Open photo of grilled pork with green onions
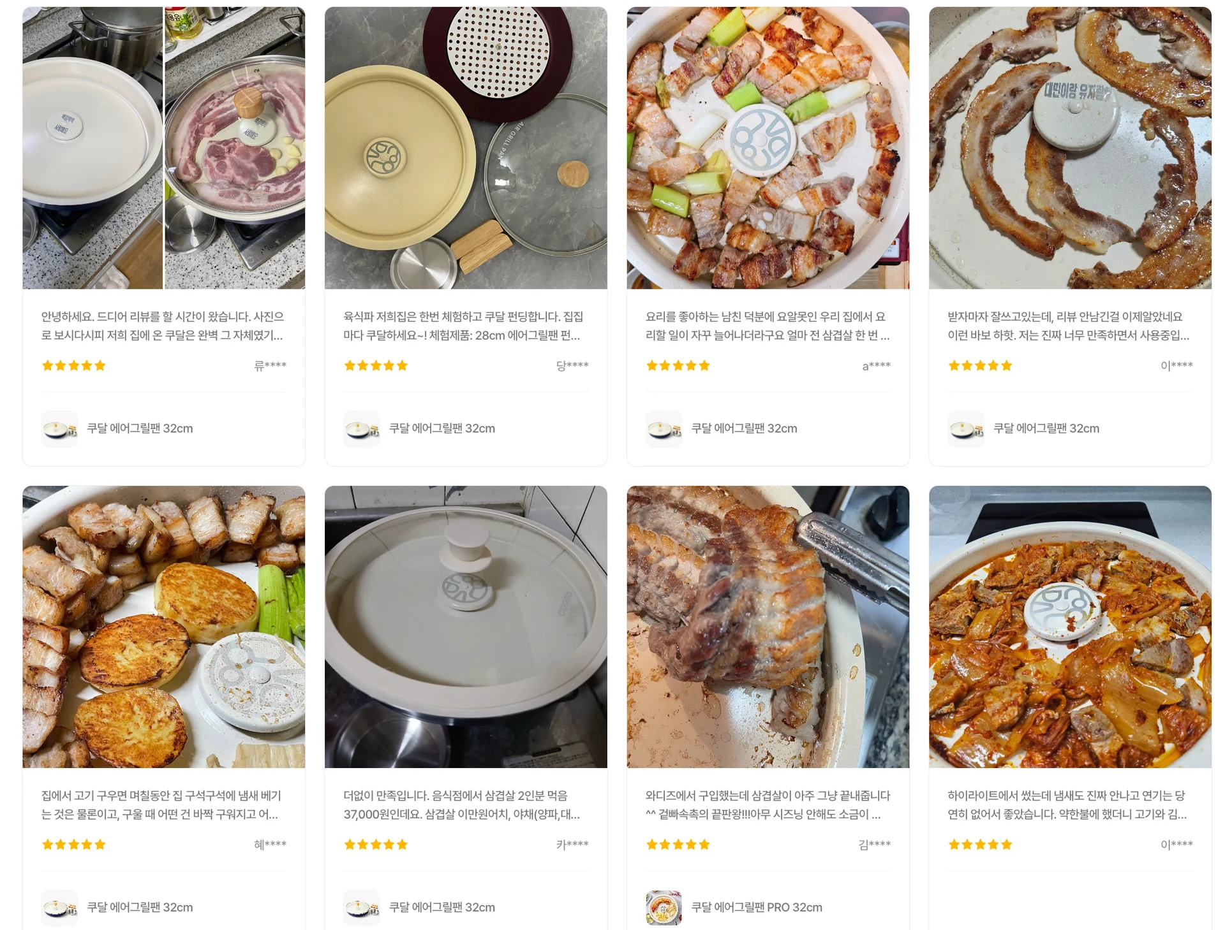 coord(768,148)
